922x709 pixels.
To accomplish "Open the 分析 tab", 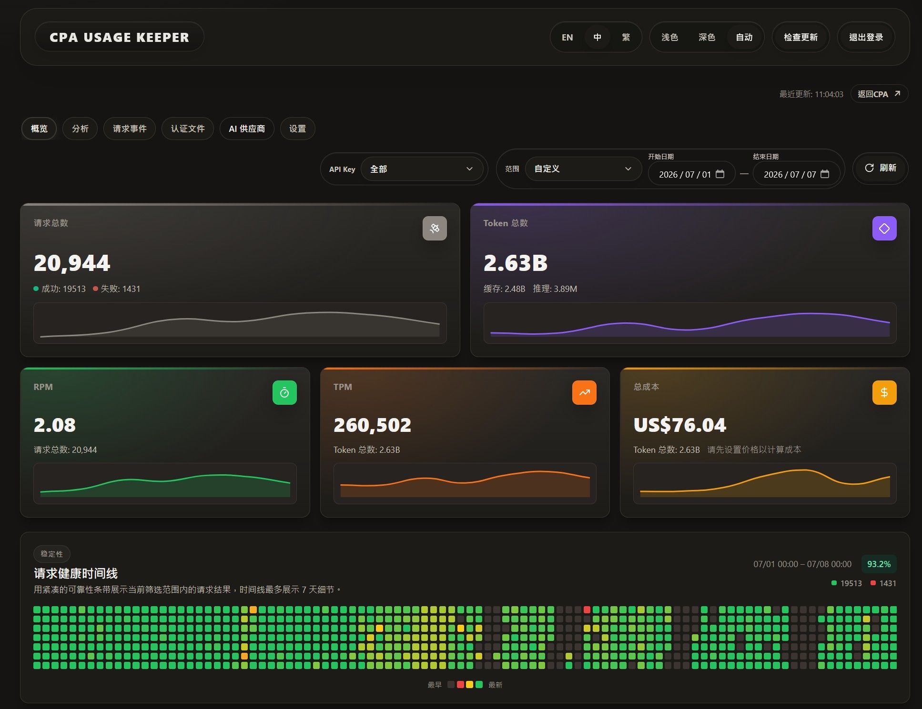I will (x=80, y=129).
